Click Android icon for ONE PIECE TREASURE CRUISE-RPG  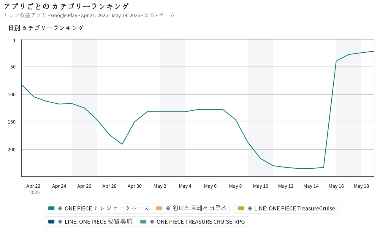pyautogui.click(x=152, y=221)
